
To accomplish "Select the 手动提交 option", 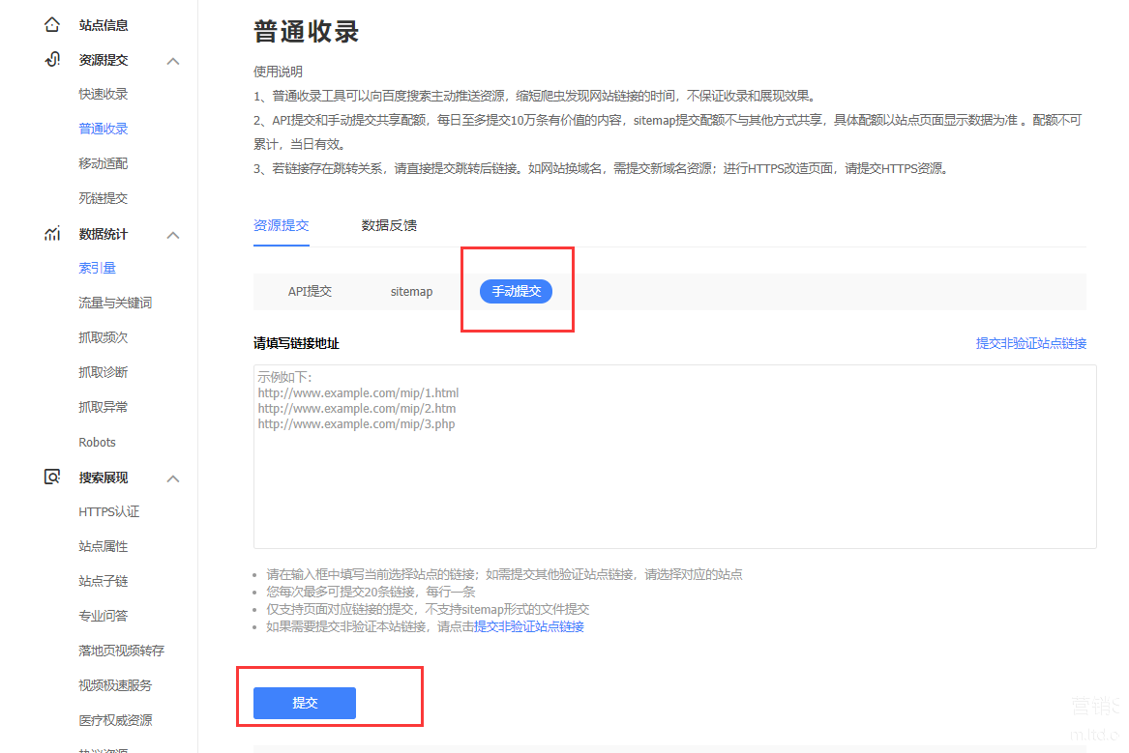I will pyautogui.click(x=516, y=291).
